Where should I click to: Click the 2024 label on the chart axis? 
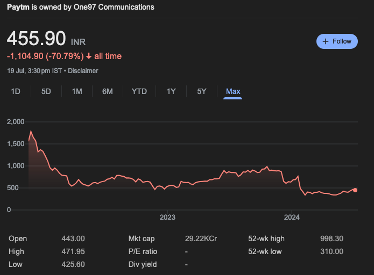[292, 218]
